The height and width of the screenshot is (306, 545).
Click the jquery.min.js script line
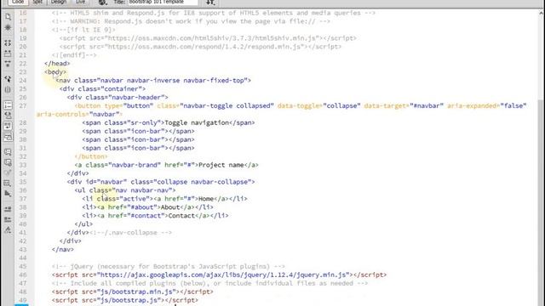219,275
